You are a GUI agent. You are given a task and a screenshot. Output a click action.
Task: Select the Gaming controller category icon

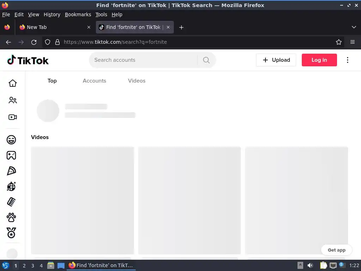pos(11,155)
